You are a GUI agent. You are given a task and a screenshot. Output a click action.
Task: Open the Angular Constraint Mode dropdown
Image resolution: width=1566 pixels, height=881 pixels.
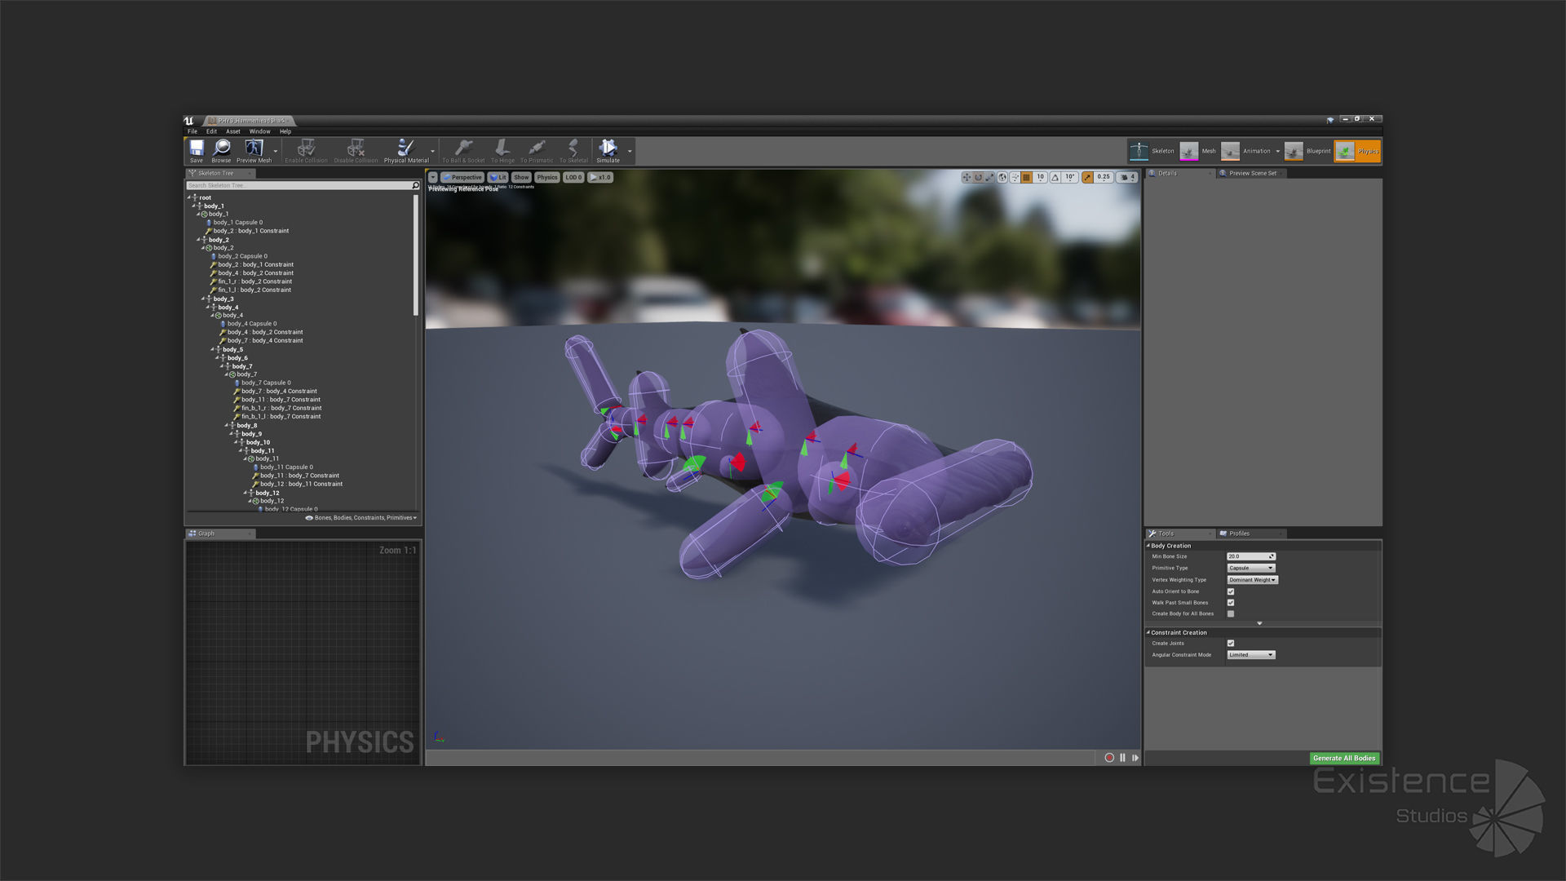click(x=1250, y=655)
